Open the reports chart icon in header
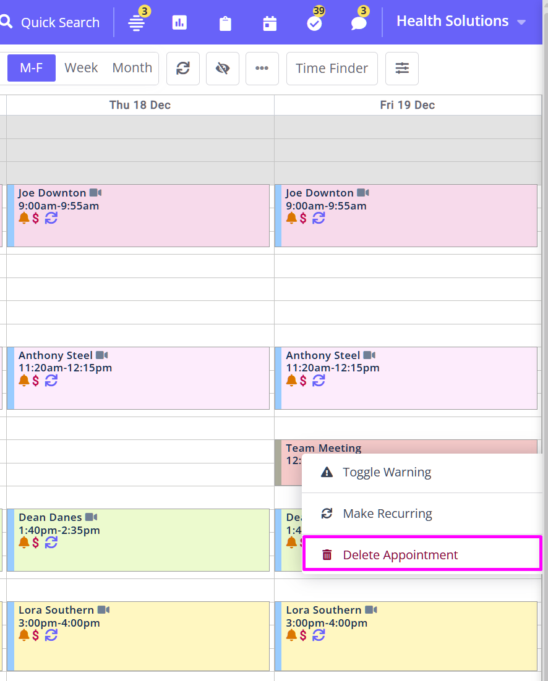This screenshot has width=548, height=681. (x=179, y=23)
